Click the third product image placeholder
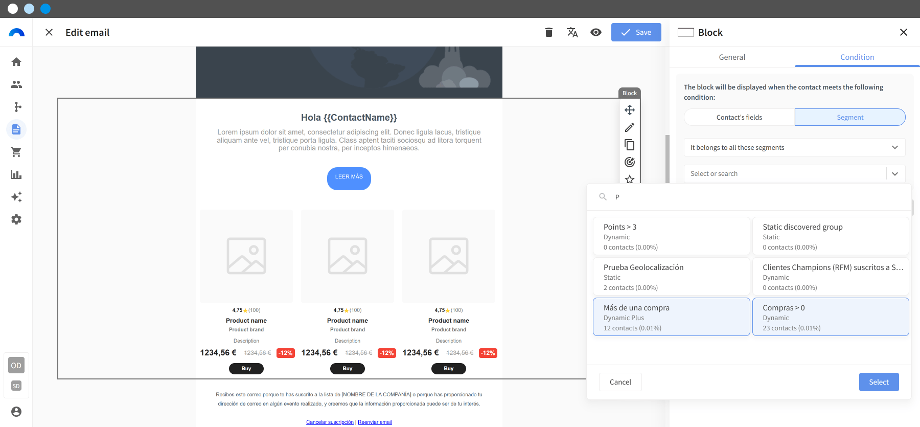Image resolution: width=920 pixels, height=427 pixels. click(449, 256)
